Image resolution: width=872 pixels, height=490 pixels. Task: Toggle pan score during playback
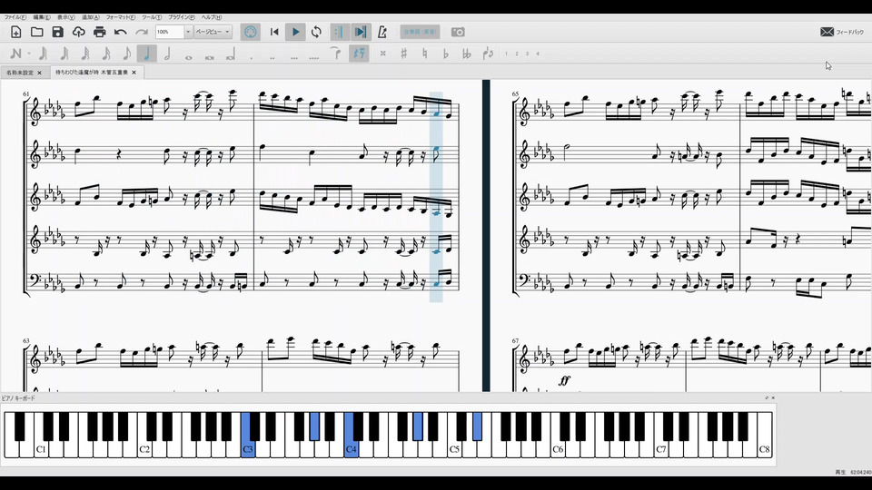(361, 33)
